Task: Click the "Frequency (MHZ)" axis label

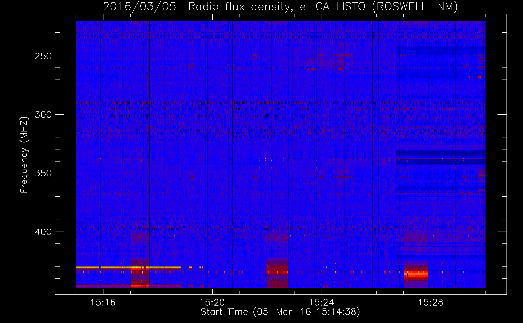Action: coord(24,155)
